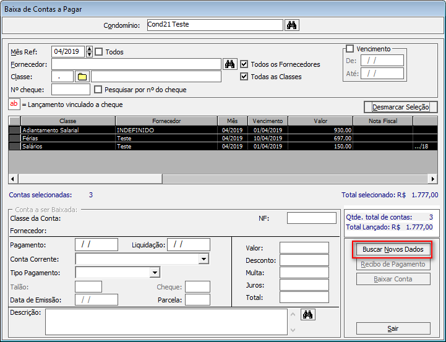Screen dimensions: 446x342
Task: Sort table by Classe column header
Action: pyautogui.click(x=68, y=121)
